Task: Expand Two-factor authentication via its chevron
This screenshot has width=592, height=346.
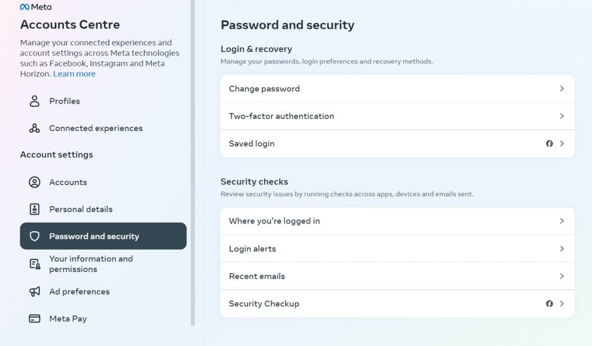Action: click(561, 116)
